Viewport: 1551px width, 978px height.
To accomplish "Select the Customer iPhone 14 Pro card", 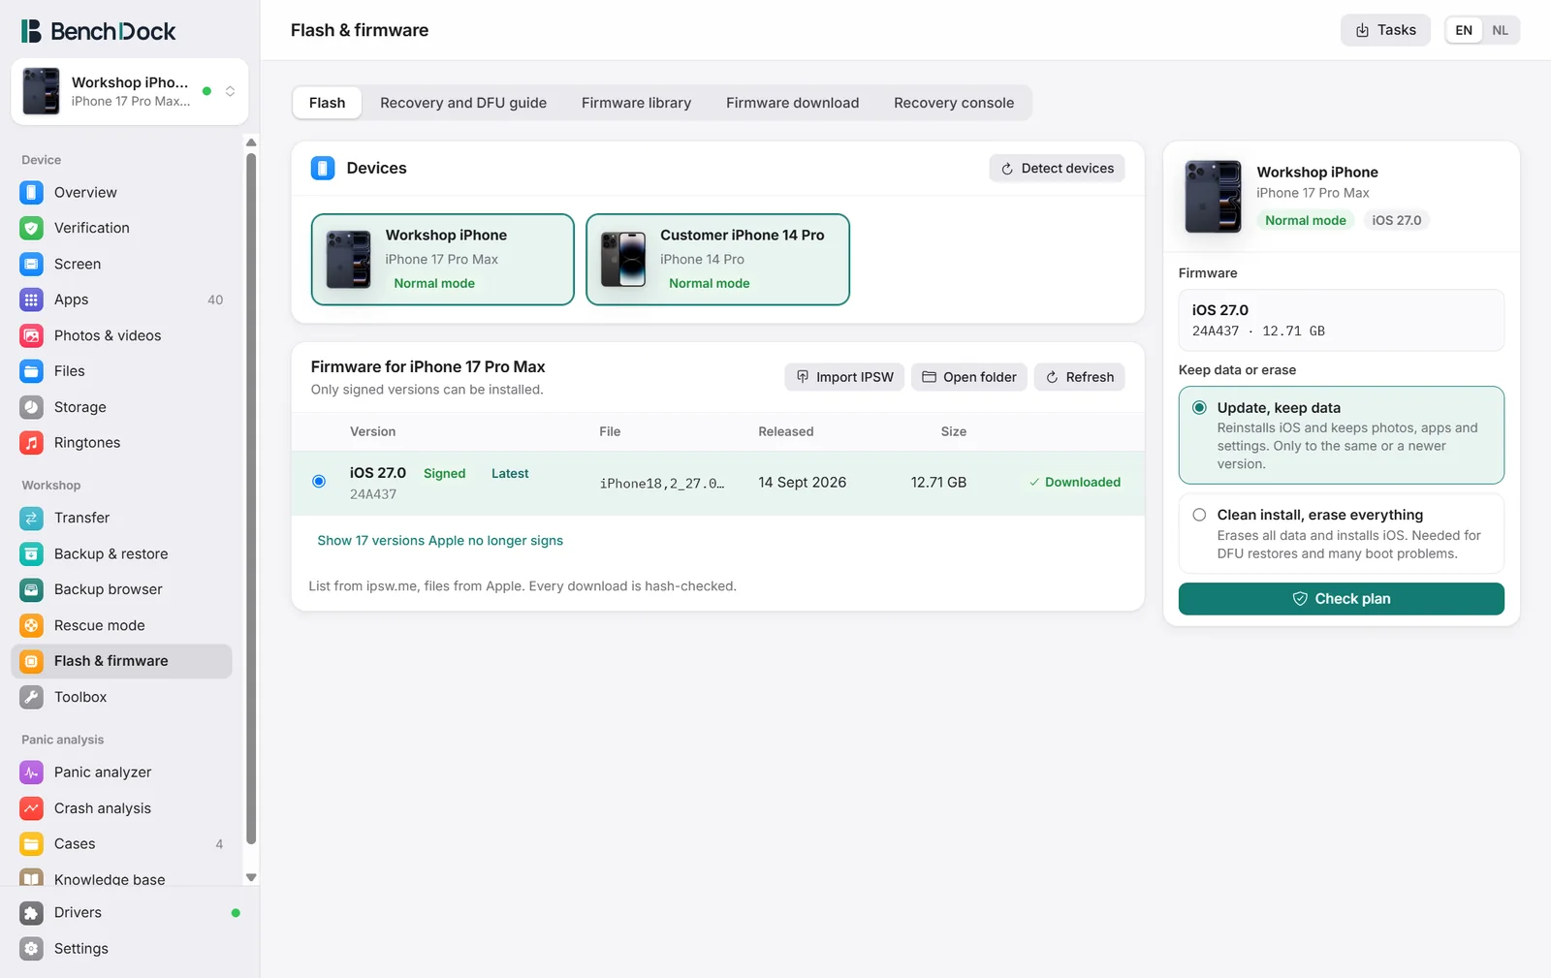I will point(717,259).
